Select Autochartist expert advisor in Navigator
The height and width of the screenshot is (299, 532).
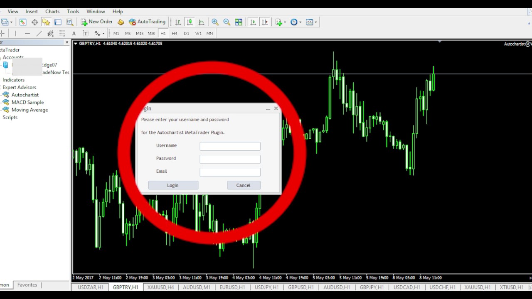click(25, 95)
